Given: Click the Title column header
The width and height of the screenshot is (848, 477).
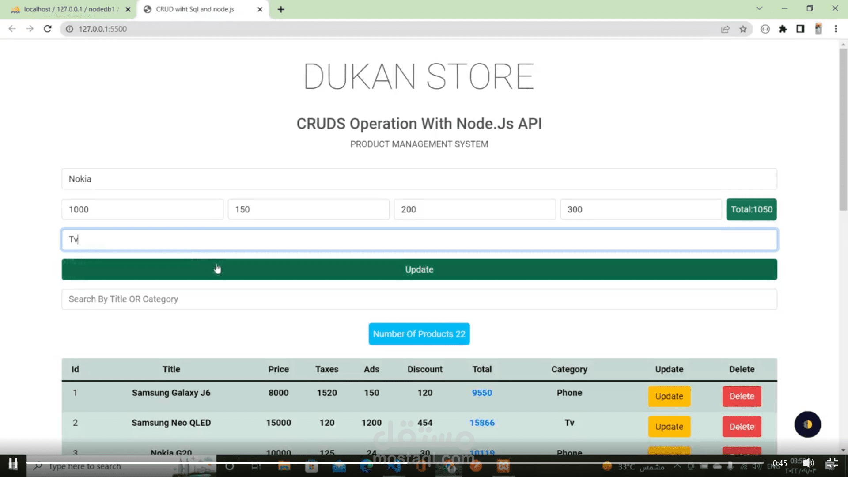Looking at the screenshot, I should 171,369.
